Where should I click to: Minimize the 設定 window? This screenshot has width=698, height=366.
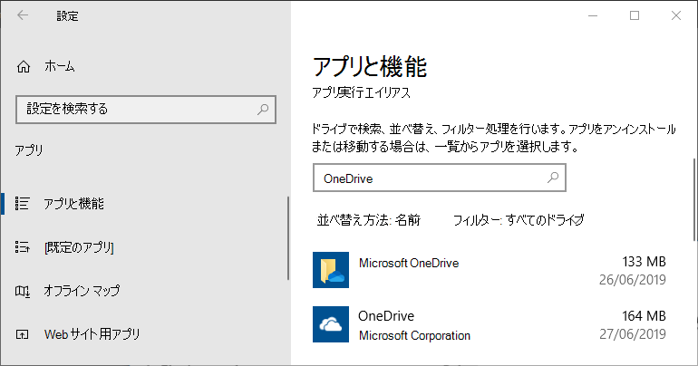(x=593, y=15)
